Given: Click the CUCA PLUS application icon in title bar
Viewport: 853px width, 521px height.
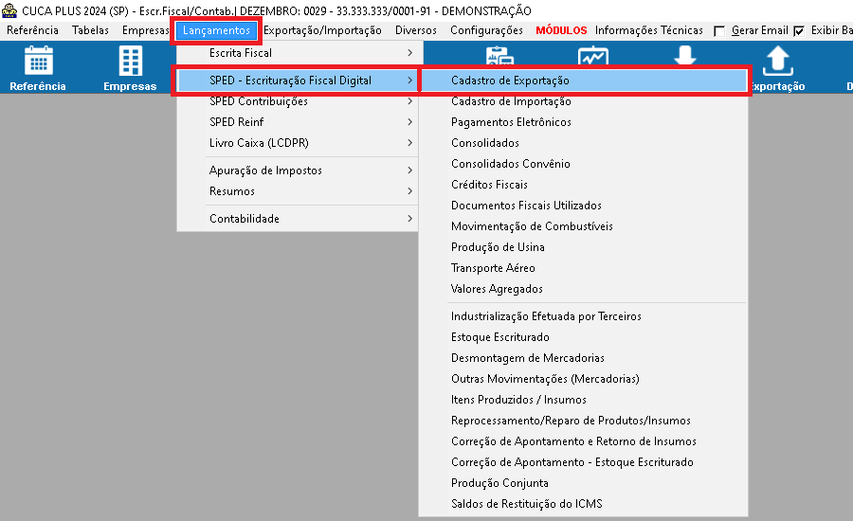Looking at the screenshot, I should (9, 10).
